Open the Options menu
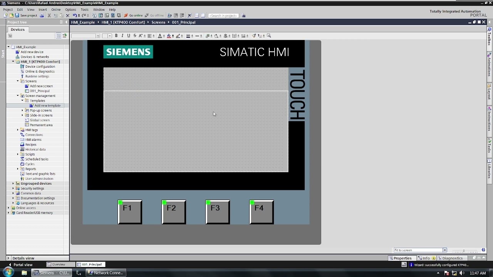493x277 pixels. tap(70, 10)
